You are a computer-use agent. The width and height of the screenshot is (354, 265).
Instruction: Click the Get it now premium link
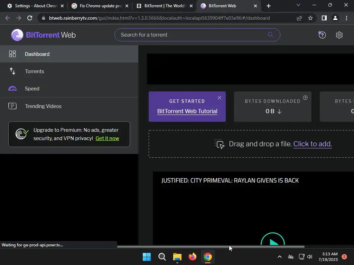click(107, 138)
